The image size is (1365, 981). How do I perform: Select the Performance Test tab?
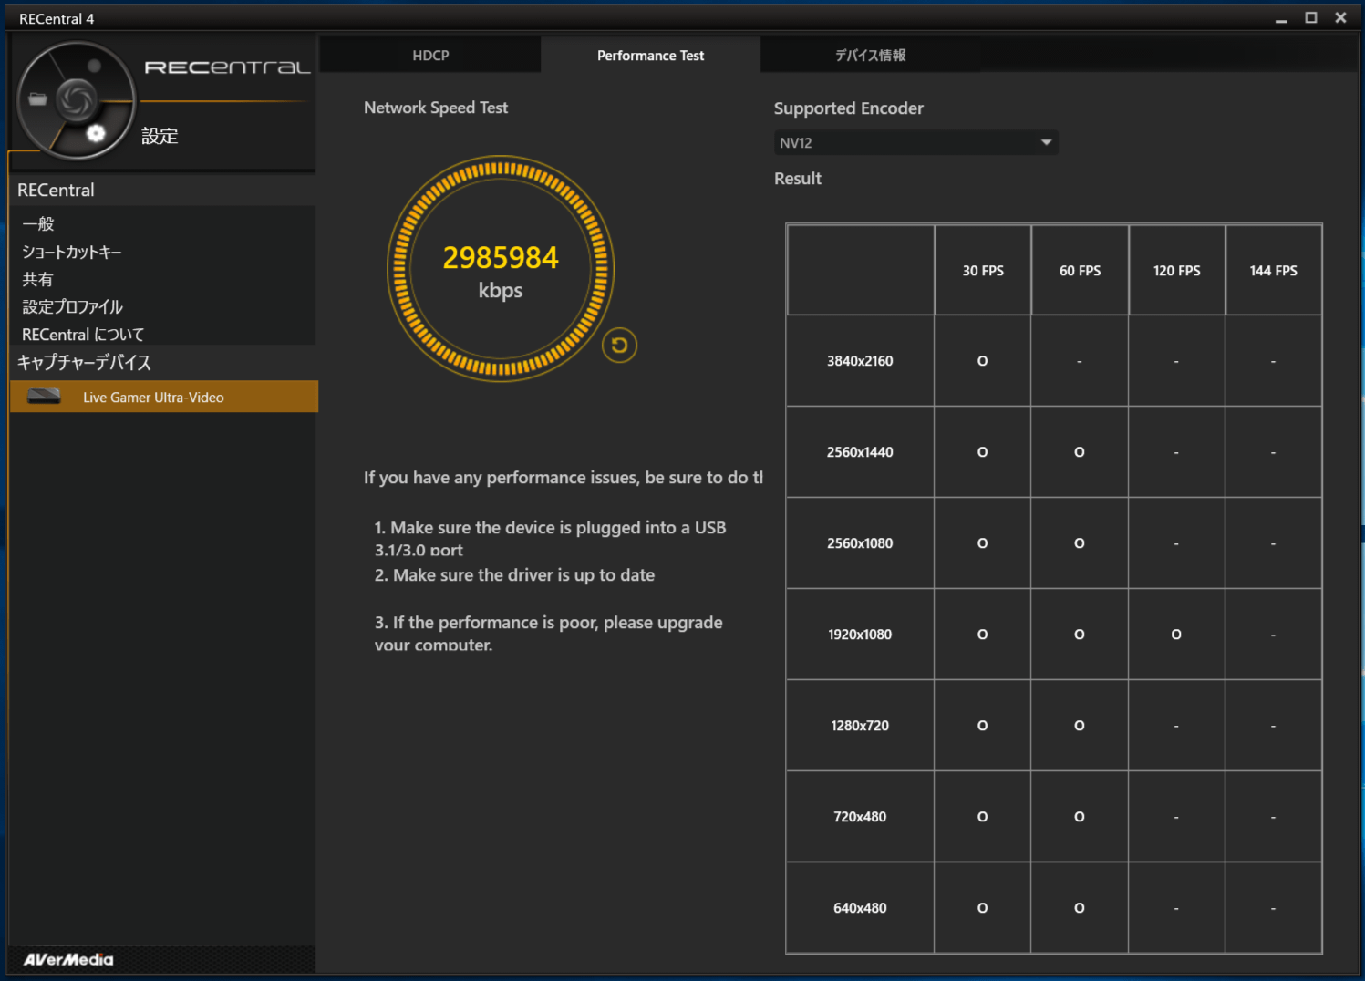[650, 55]
